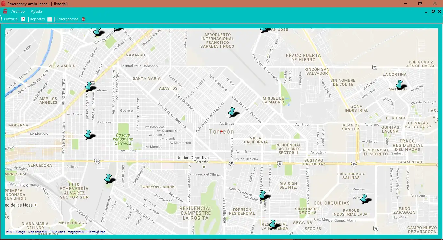This screenshot has width=443, height=240.
Task: Click the Historial document icon
Action: click(23, 19)
